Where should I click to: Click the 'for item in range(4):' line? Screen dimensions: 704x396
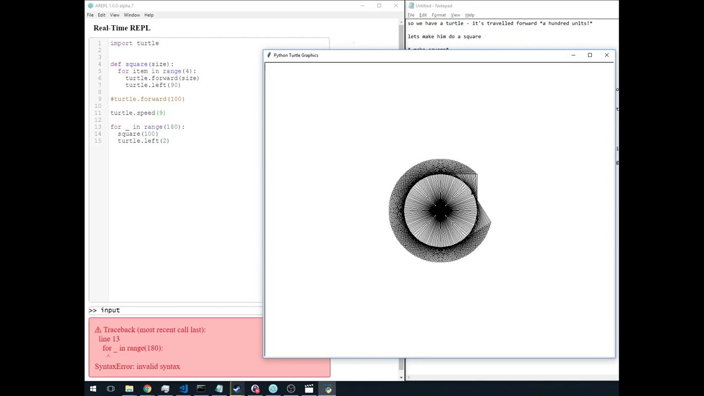157,71
